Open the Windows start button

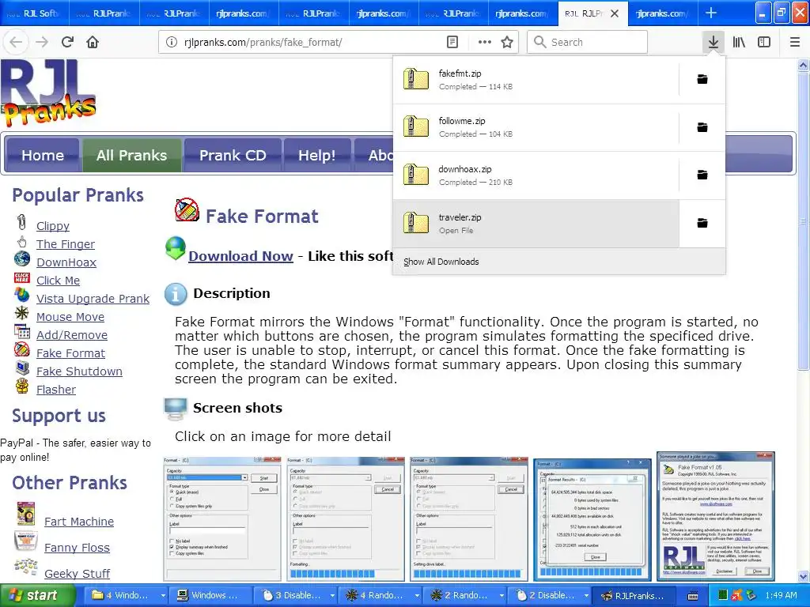(x=36, y=596)
